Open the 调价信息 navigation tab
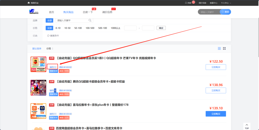 107,12
